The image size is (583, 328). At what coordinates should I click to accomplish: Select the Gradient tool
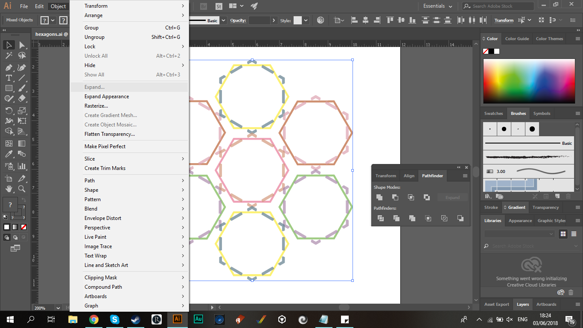22,143
